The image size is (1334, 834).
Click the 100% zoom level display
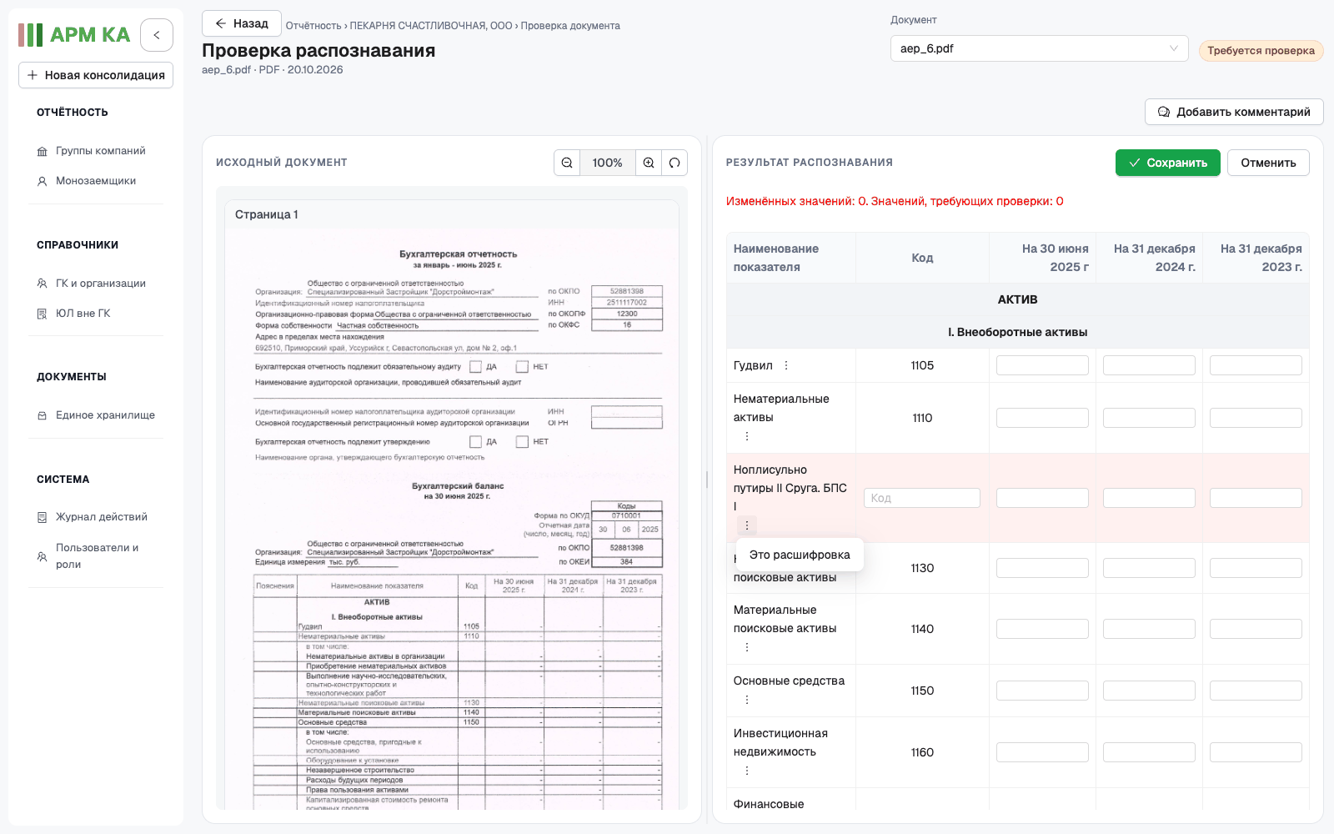pyautogui.click(x=607, y=163)
